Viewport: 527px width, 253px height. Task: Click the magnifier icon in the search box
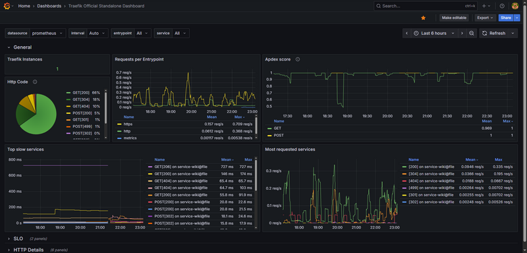[378, 6]
